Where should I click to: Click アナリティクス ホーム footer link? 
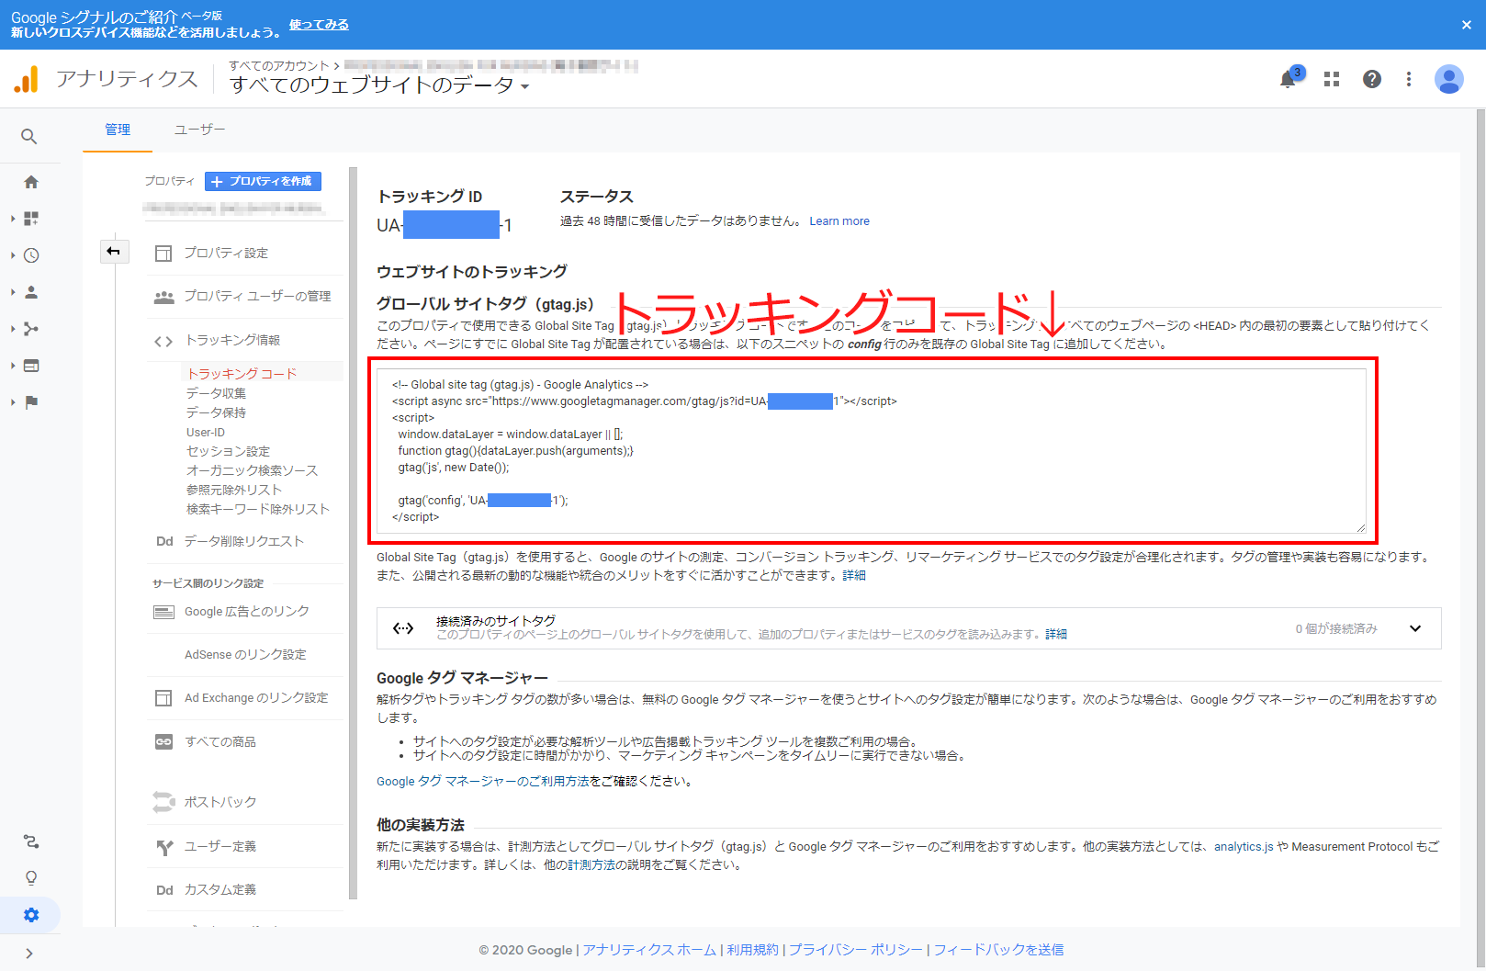pos(649,950)
